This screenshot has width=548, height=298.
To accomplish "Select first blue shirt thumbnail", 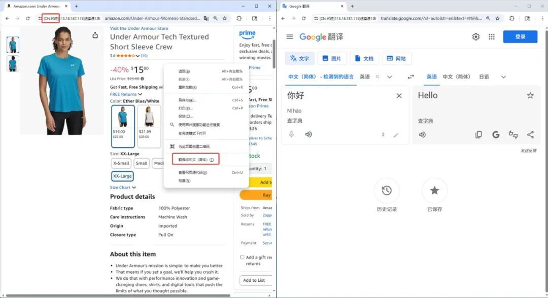I will coord(13,45).
